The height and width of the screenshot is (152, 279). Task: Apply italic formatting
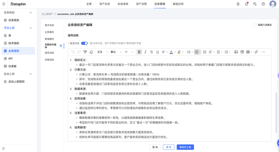(145, 52)
